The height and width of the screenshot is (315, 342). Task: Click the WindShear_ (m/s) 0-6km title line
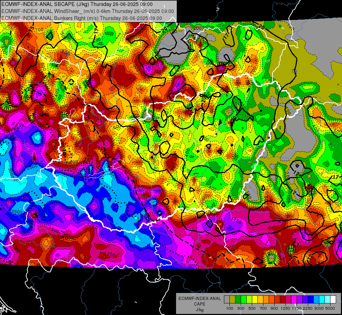click(87, 11)
